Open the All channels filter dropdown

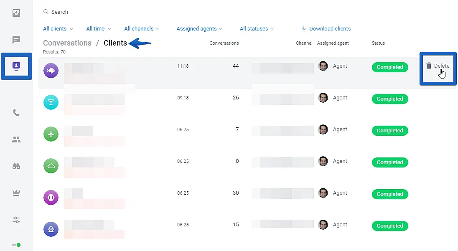142,29
